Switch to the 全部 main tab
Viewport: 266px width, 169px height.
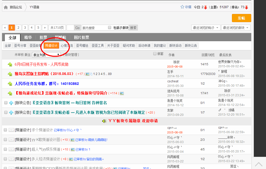point(12,37)
